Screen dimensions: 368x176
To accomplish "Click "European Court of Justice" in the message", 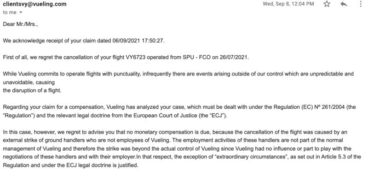I will 166,116.
